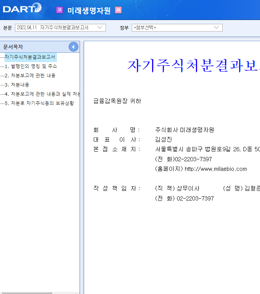Open section 2. 처분보고에 관한 내용
Image resolution: width=260 pixels, height=294 pixels.
pos(30,75)
